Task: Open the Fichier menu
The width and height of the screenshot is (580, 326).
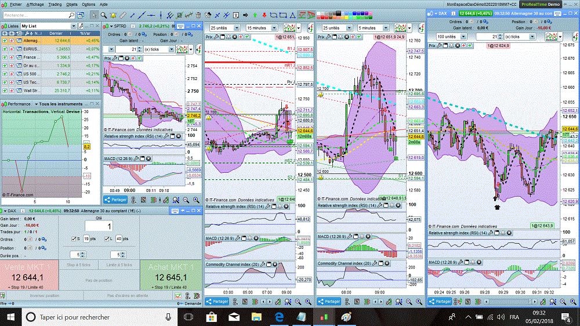Action: [x=16, y=5]
